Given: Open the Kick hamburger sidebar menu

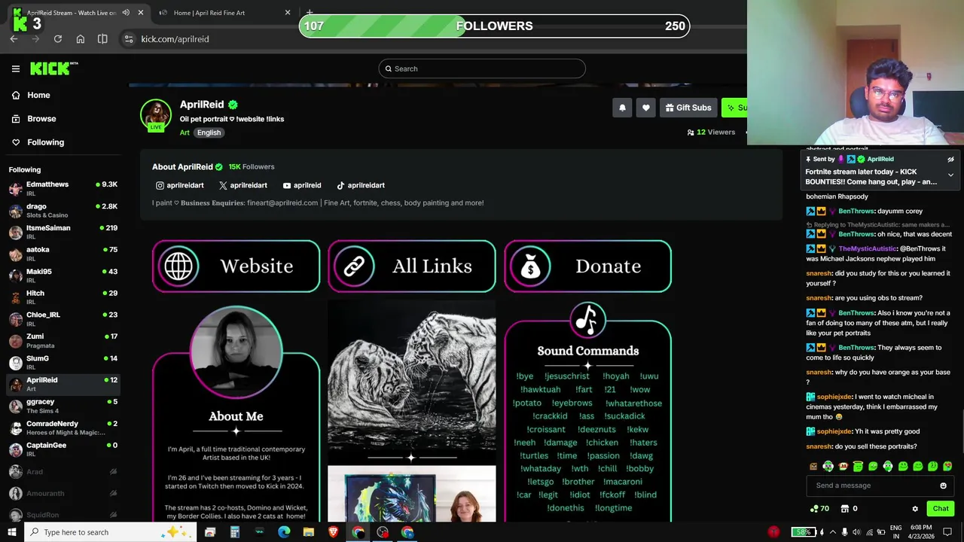Looking at the screenshot, I should [x=16, y=69].
